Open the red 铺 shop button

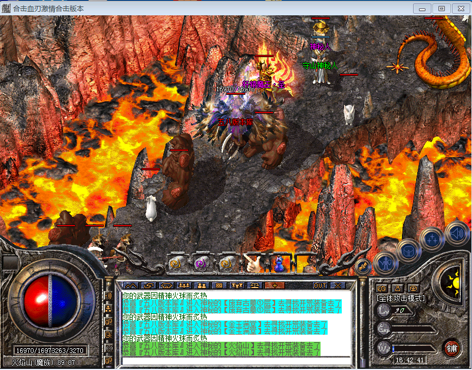(452, 348)
